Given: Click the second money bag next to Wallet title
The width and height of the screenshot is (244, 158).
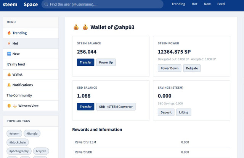Looking at the screenshot, I should click(x=85, y=27).
